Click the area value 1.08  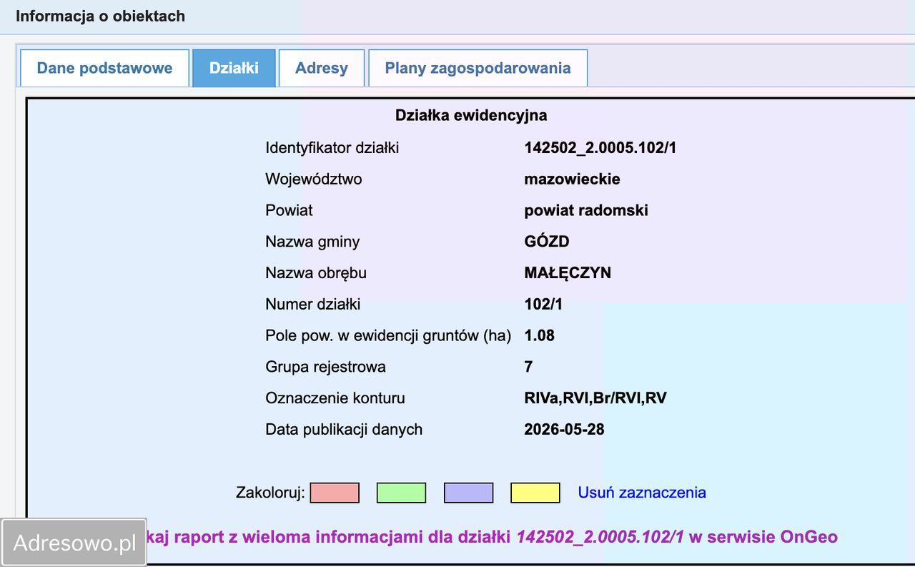tap(539, 335)
